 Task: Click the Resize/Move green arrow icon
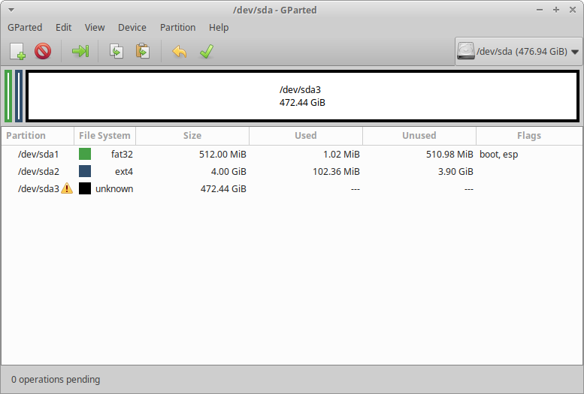click(x=80, y=51)
